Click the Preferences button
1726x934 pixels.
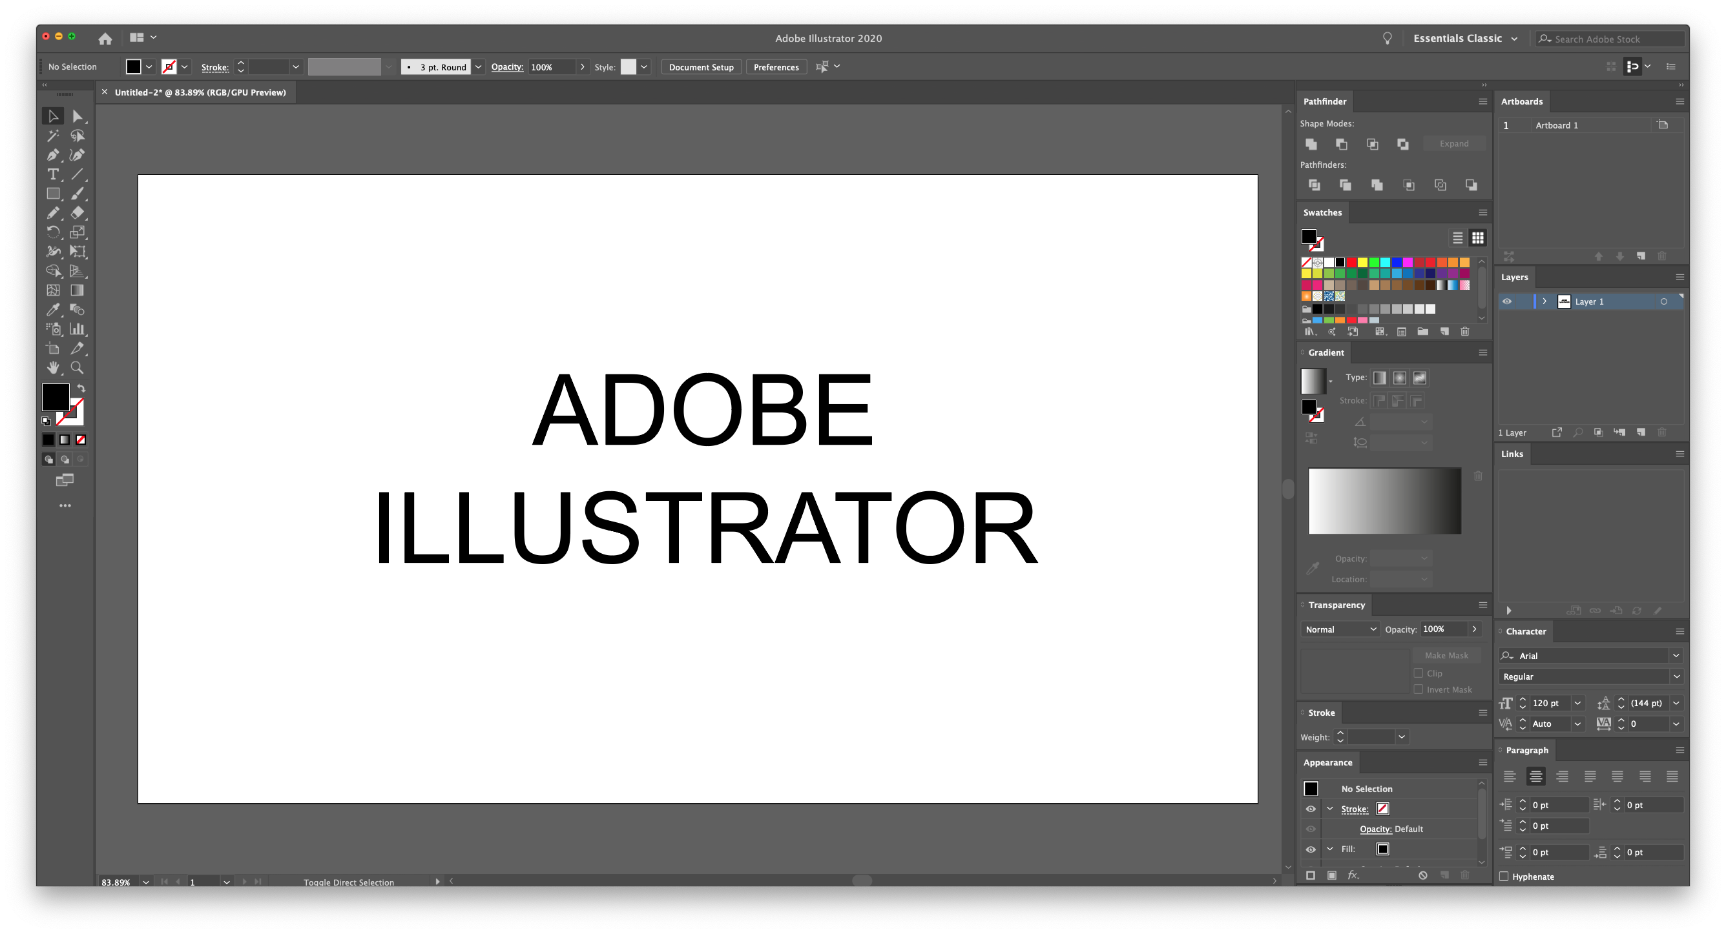(x=776, y=67)
